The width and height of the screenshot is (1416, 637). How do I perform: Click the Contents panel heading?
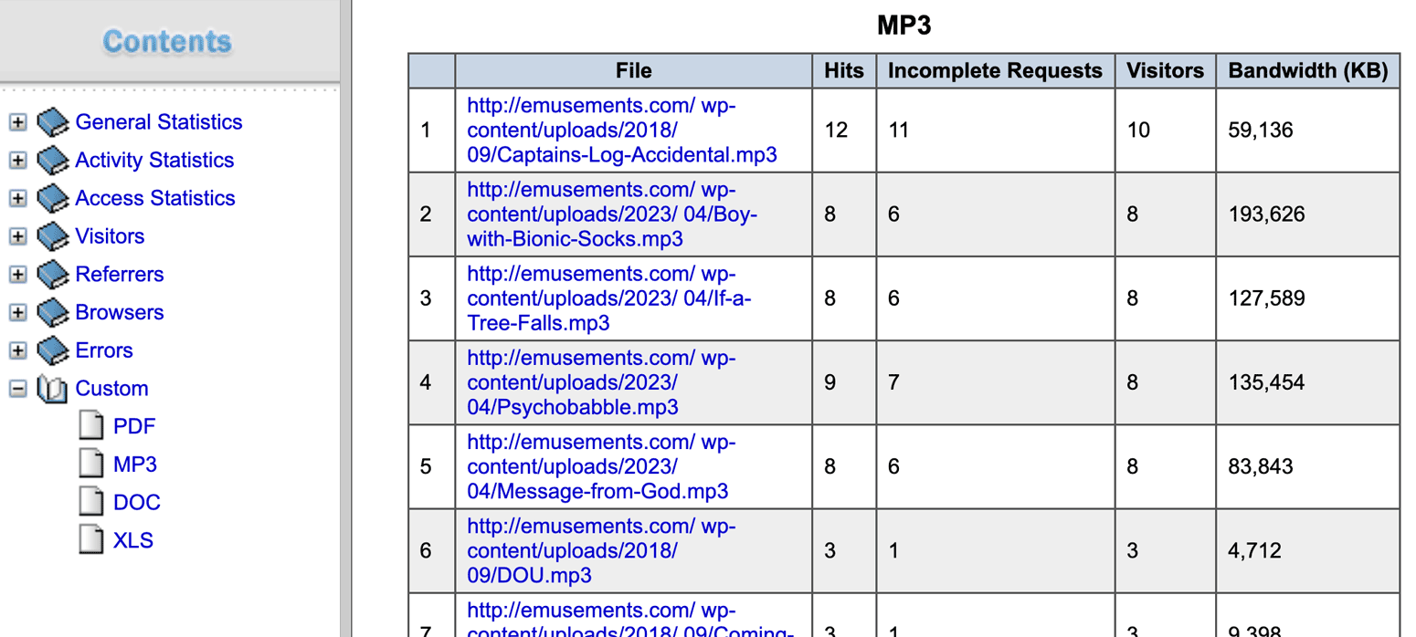(167, 41)
